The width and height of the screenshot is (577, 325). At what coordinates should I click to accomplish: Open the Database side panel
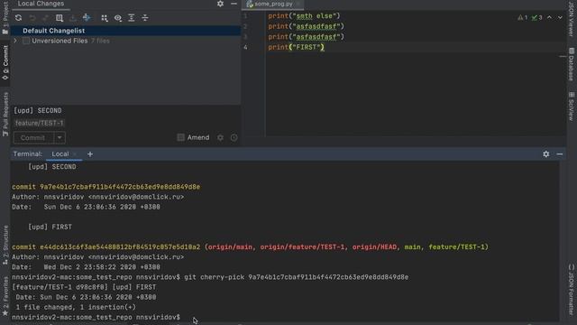tap(571, 64)
